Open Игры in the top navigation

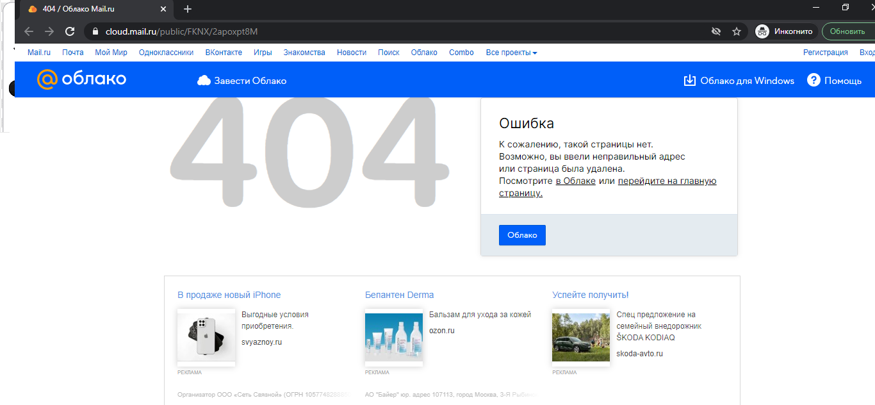coord(263,53)
